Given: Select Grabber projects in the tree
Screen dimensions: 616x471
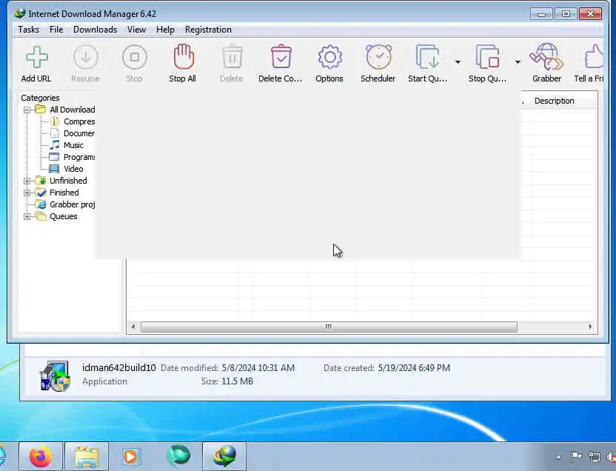Looking at the screenshot, I should tap(73, 204).
